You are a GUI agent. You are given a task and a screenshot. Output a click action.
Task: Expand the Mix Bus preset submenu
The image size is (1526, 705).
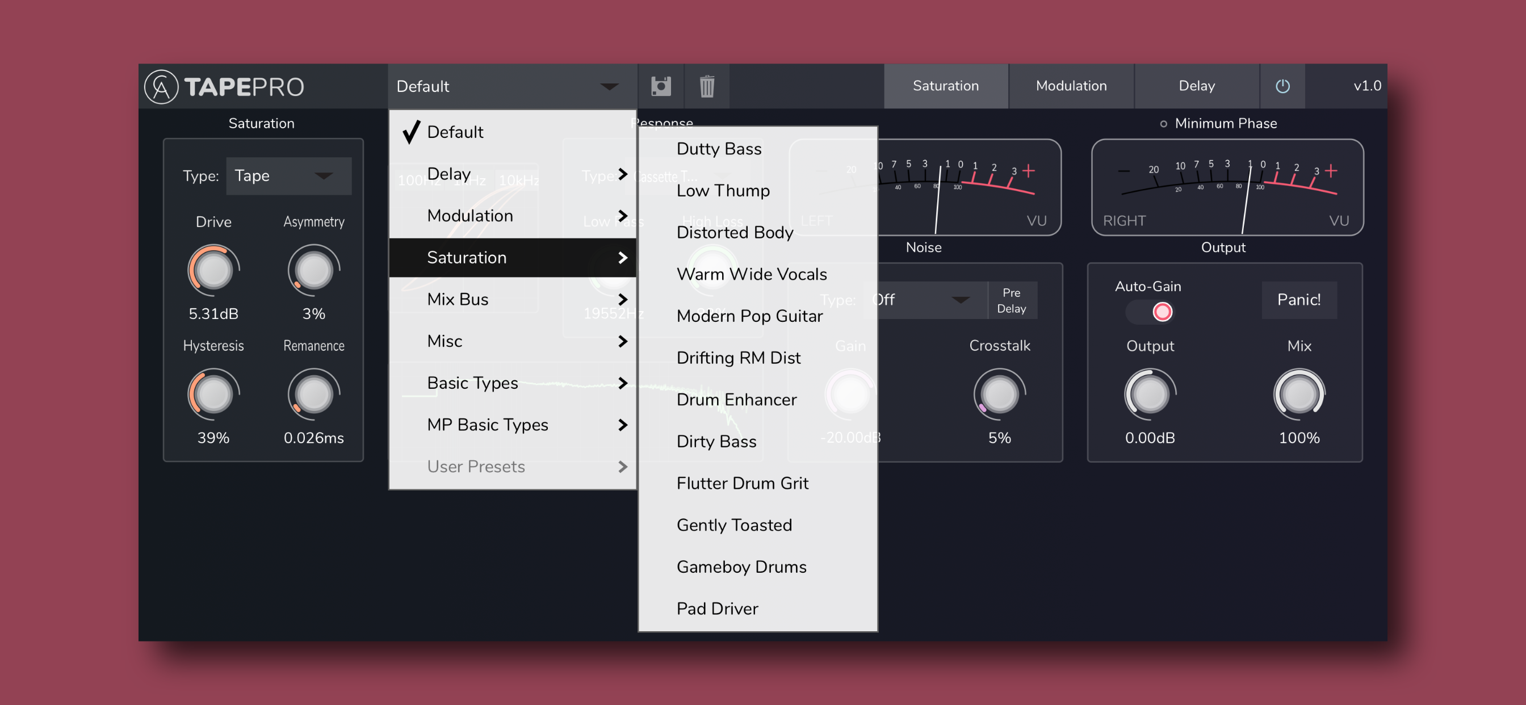coord(513,299)
